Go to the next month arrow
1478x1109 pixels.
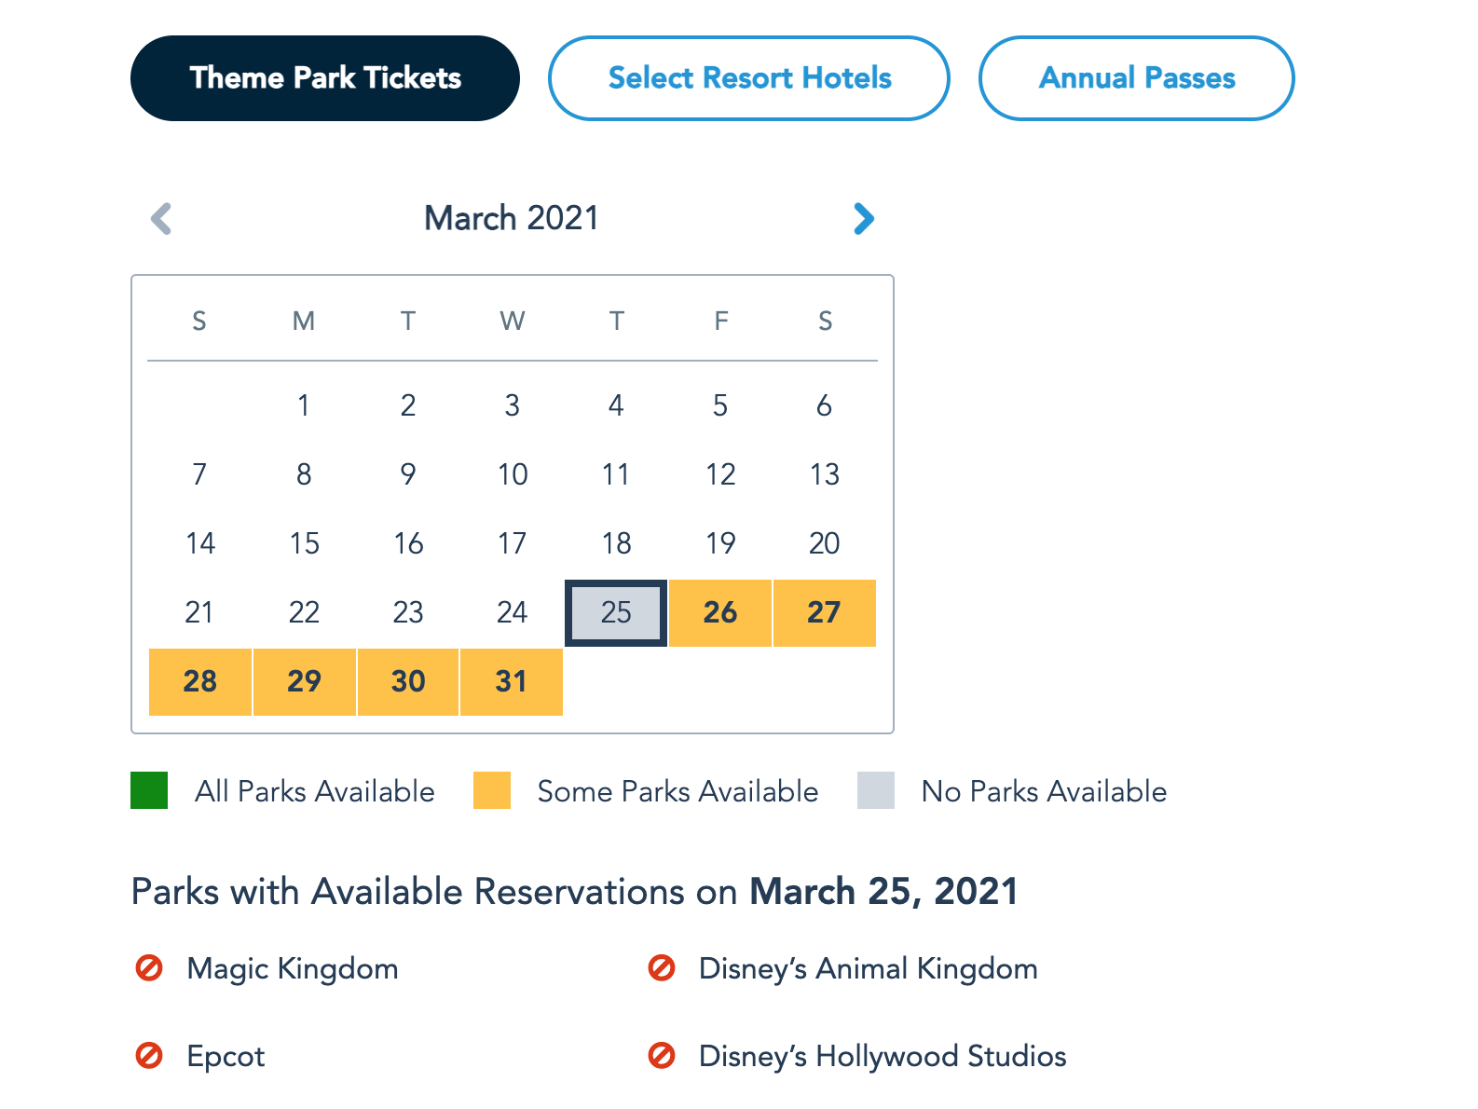click(x=864, y=219)
